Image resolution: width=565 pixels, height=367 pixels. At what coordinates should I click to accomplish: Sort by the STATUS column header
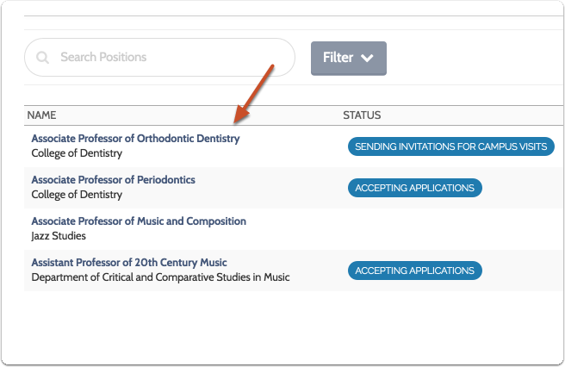point(362,115)
